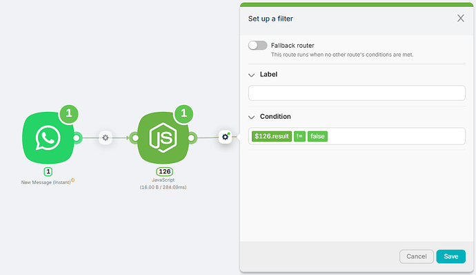This screenshot has height=275, width=476.
Task: Collapse the Condition section
Action: (251, 117)
